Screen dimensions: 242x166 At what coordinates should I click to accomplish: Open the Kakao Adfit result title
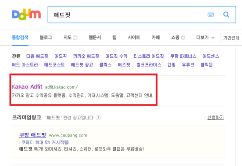pyautogui.click(x=27, y=87)
